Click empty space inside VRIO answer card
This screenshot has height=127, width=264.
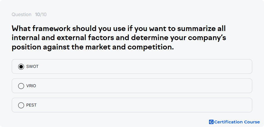(143, 86)
